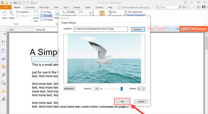Set view to Actual Size

(x=36, y=16)
